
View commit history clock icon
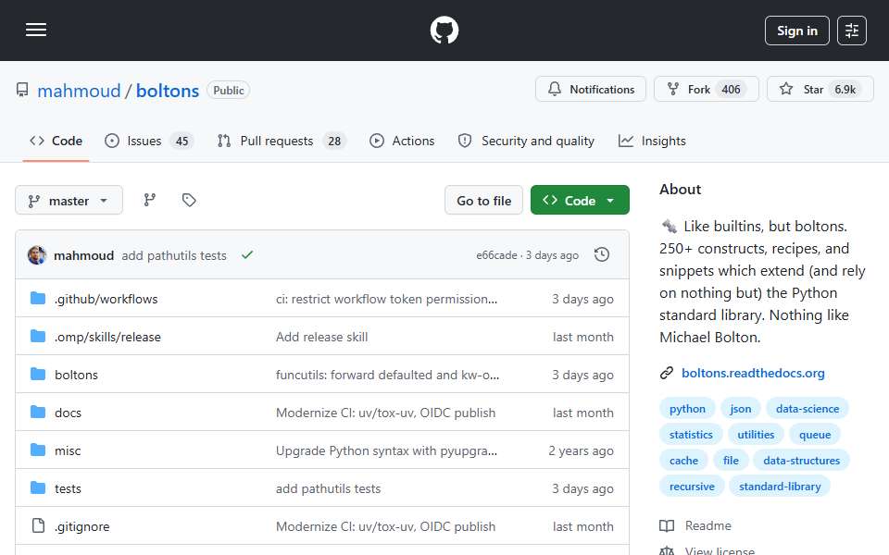tap(602, 255)
